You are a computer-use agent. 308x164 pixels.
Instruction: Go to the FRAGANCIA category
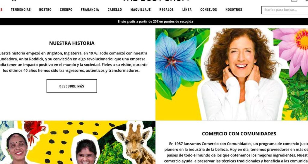coord(90,10)
